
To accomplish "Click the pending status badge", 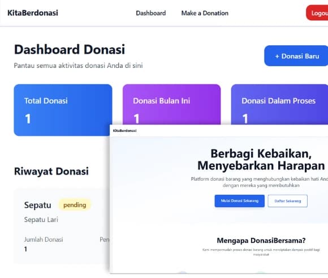I will point(75,205).
